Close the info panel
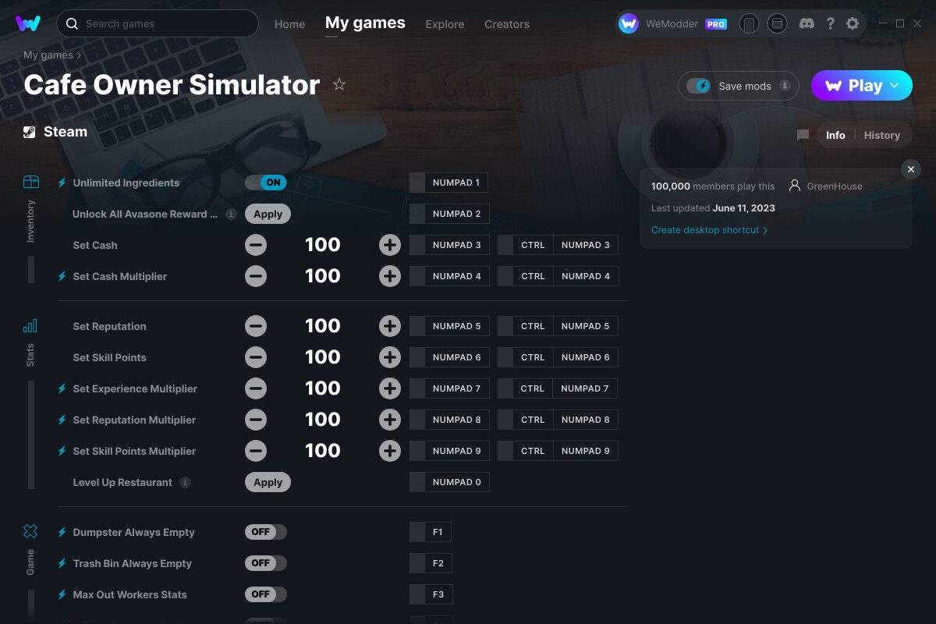Viewport: 936px width, 624px height. click(911, 169)
